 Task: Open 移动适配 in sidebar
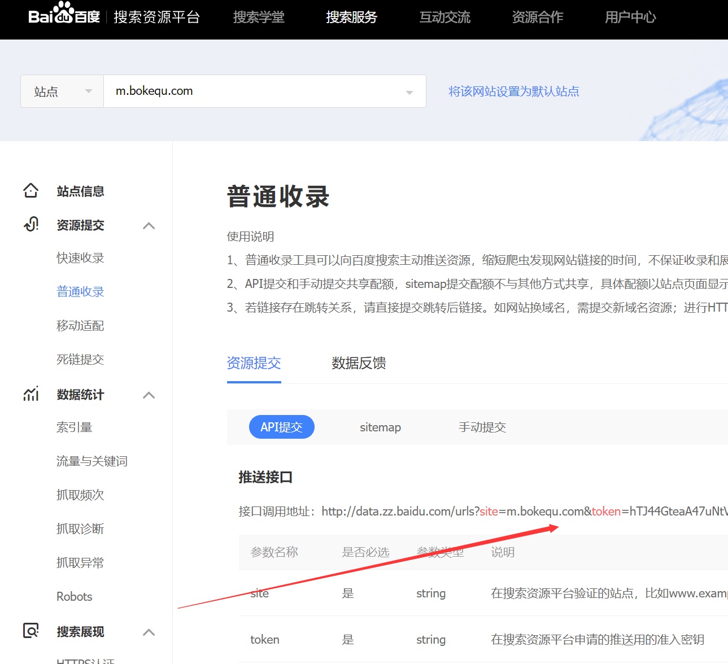coord(80,326)
